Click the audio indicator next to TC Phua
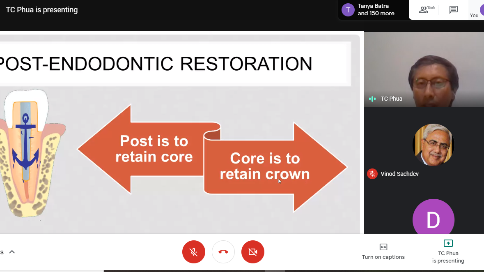 pyautogui.click(x=372, y=99)
